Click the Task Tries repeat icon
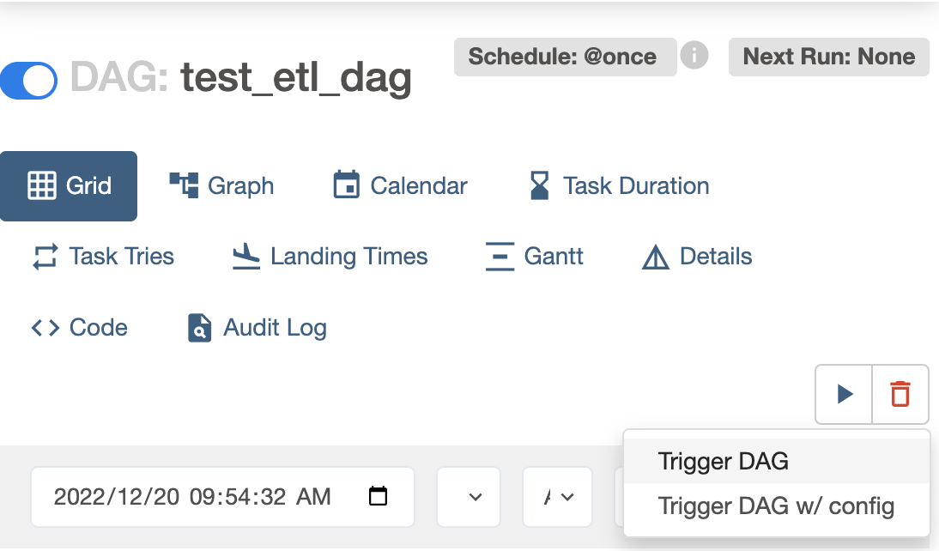The height and width of the screenshot is (551, 939). pyautogui.click(x=45, y=257)
